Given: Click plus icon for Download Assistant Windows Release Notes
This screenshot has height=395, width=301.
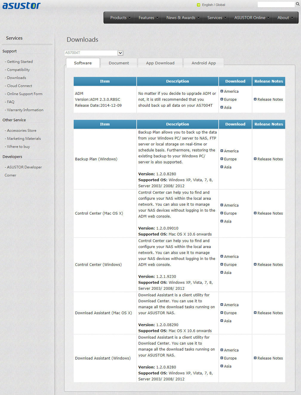Looking at the screenshot, I should click(255, 358).
